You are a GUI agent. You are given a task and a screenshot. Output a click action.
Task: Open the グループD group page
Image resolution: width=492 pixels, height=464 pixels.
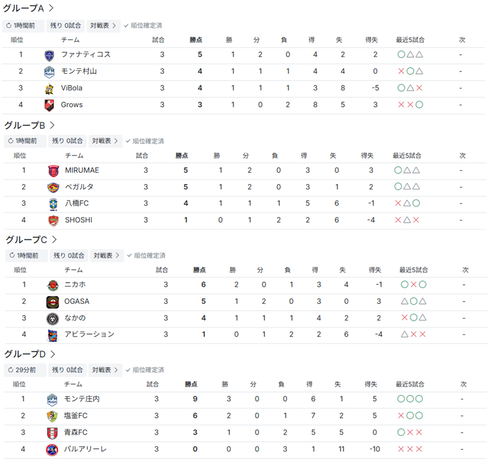click(x=30, y=354)
